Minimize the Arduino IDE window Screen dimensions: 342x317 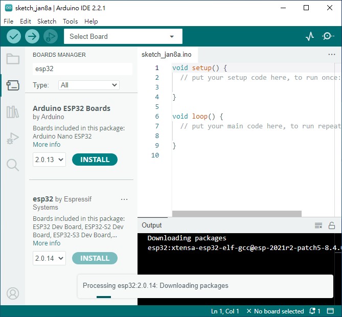click(x=283, y=8)
